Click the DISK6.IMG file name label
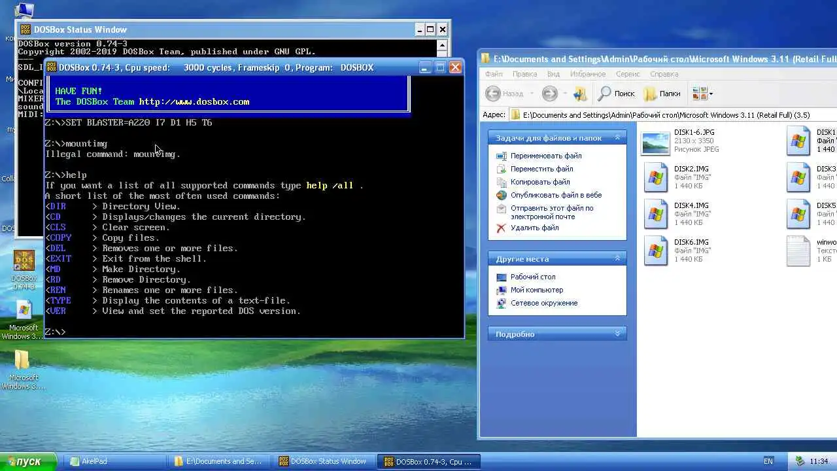The width and height of the screenshot is (837, 471). point(691,242)
